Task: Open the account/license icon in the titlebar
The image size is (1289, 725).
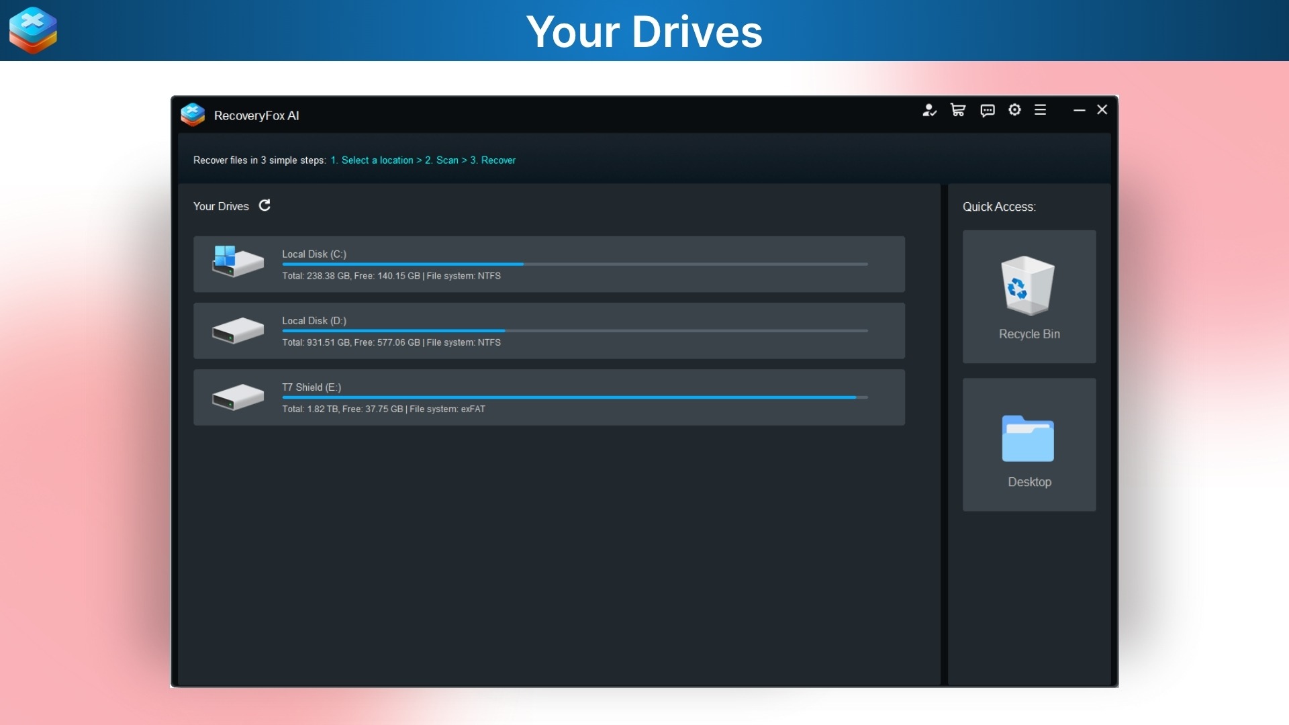Action: (x=929, y=110)
